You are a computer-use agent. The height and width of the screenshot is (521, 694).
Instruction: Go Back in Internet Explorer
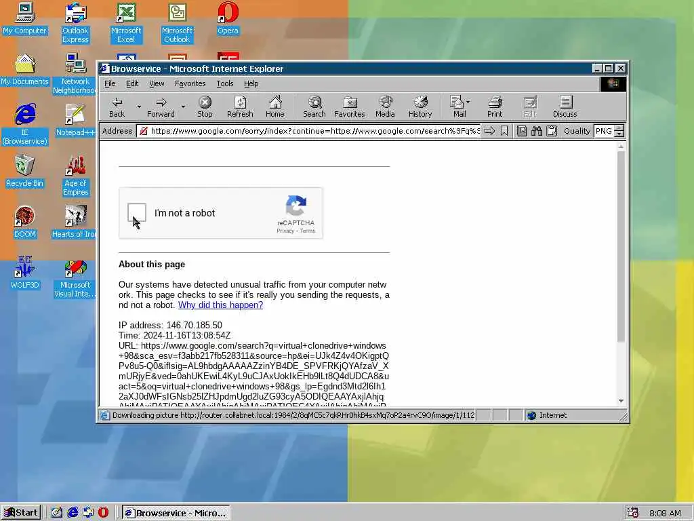click(117, 107)
